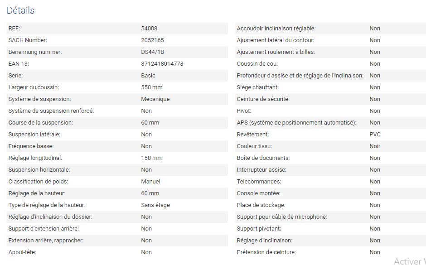Viewport: 426px width, 265px height.
Task: Select the Mecanique suspension system value
Action: tap(155, 99)
